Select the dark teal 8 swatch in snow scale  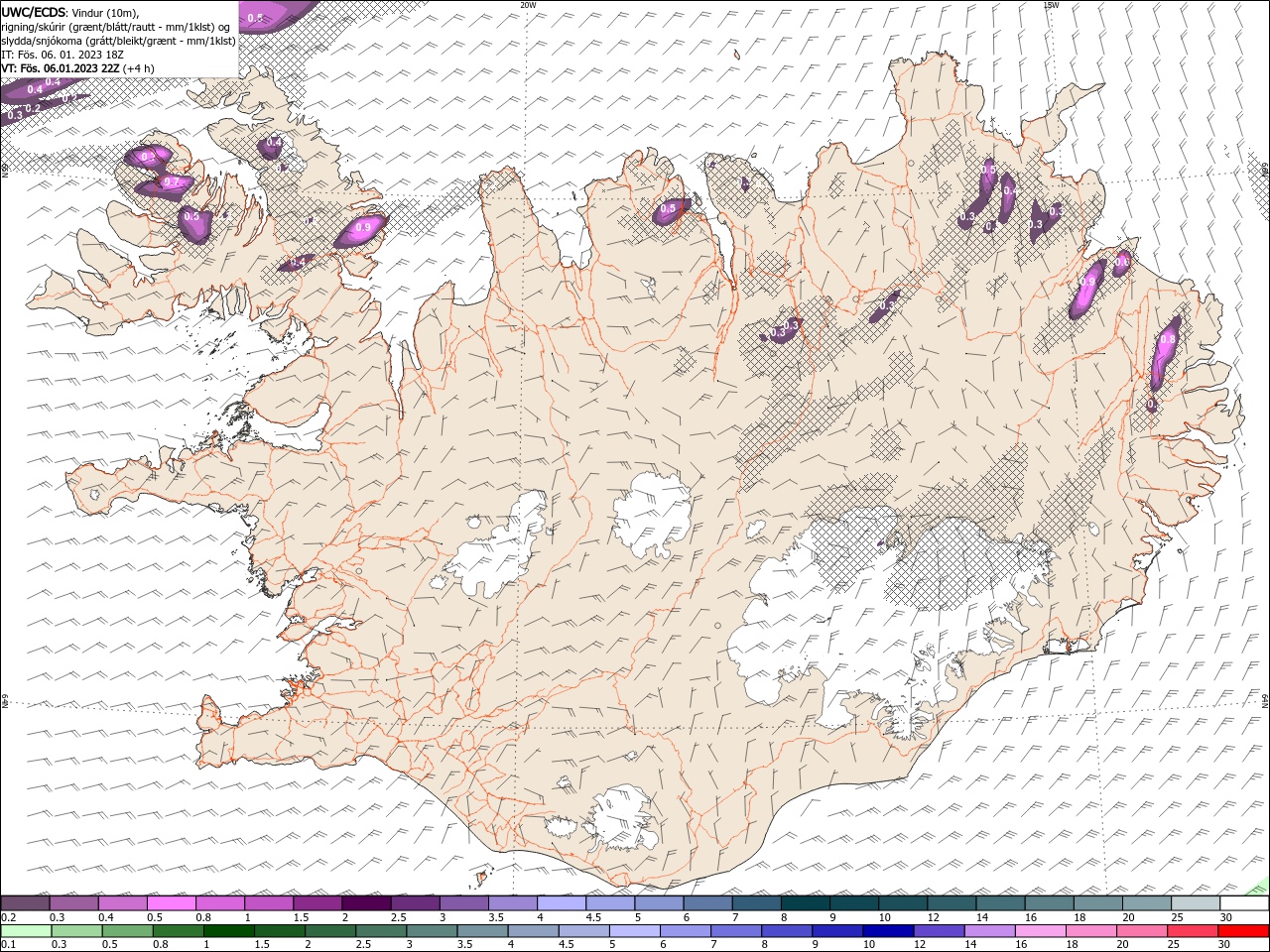coord(806,903)
